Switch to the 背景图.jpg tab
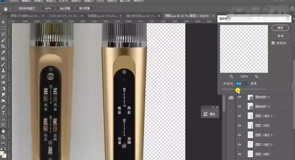Screen dimensions: 295x160 tap(103, 16)
